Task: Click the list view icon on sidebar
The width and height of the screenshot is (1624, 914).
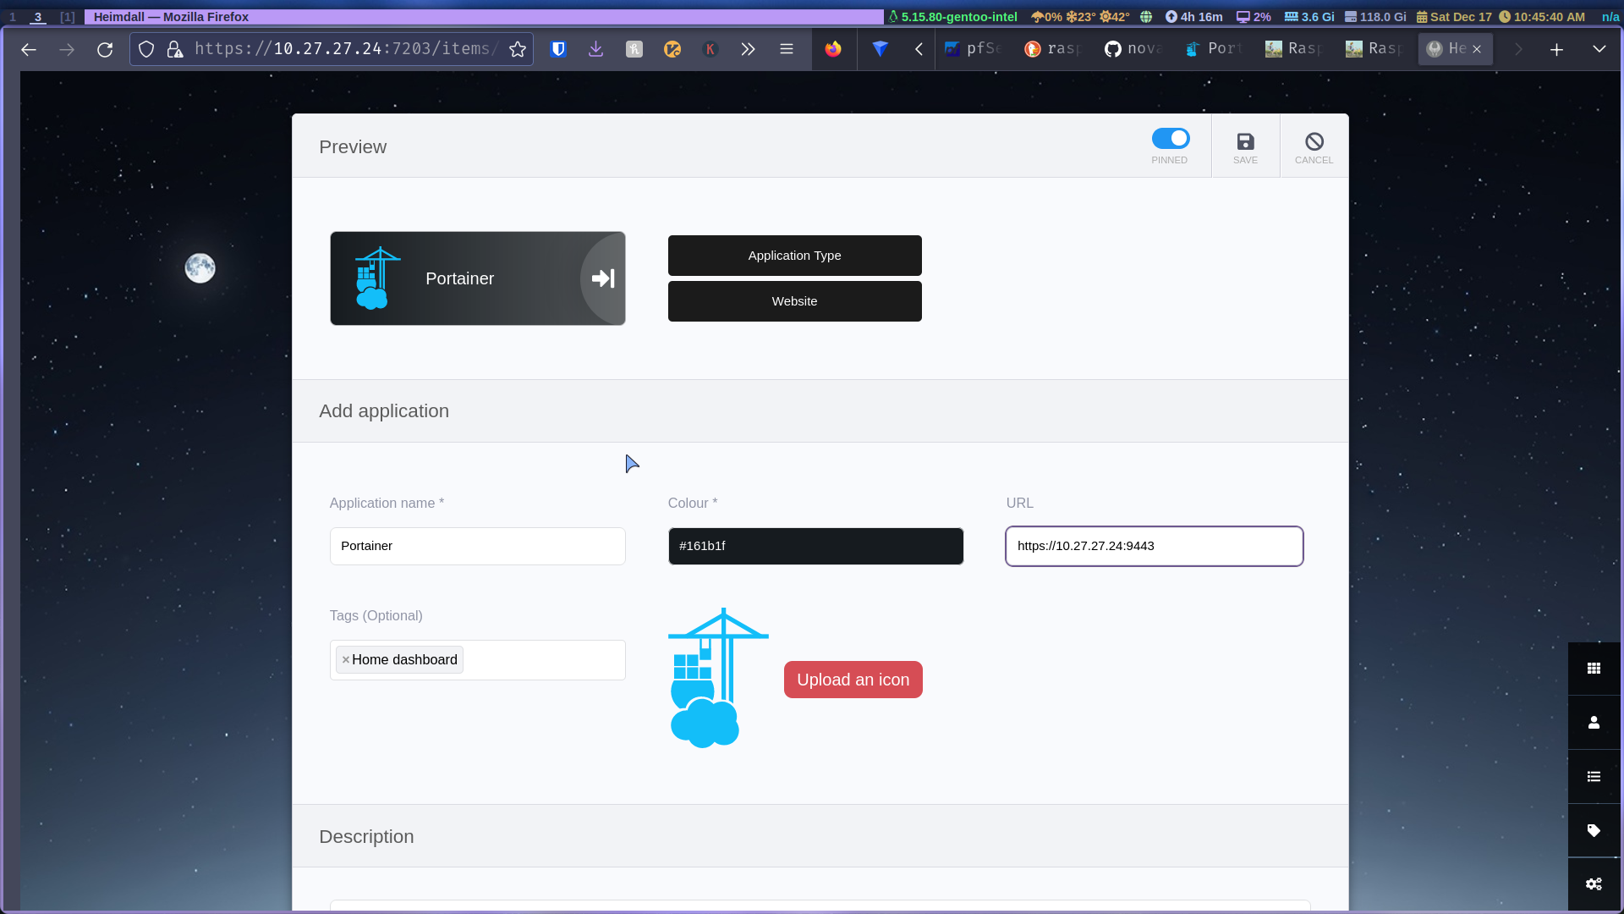Action: [1594, 777]
